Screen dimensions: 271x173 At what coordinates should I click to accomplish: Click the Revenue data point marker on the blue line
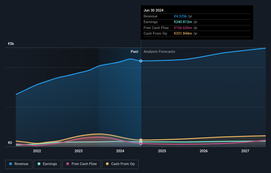(141, 61)
